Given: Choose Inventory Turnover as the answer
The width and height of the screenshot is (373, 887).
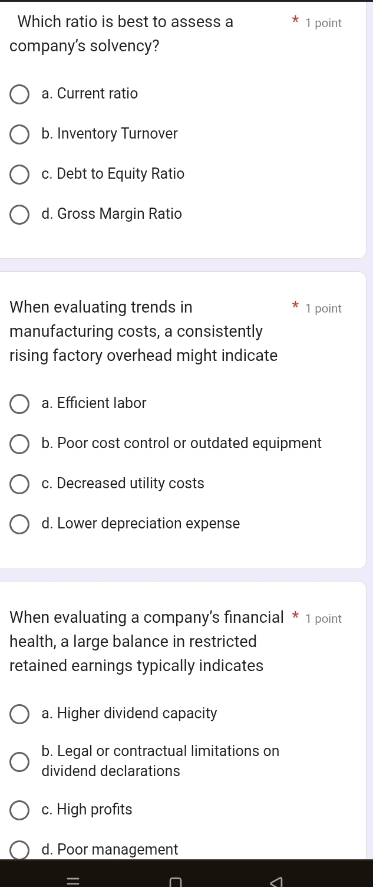Looking at the screenshot, I should coord(19,134).
